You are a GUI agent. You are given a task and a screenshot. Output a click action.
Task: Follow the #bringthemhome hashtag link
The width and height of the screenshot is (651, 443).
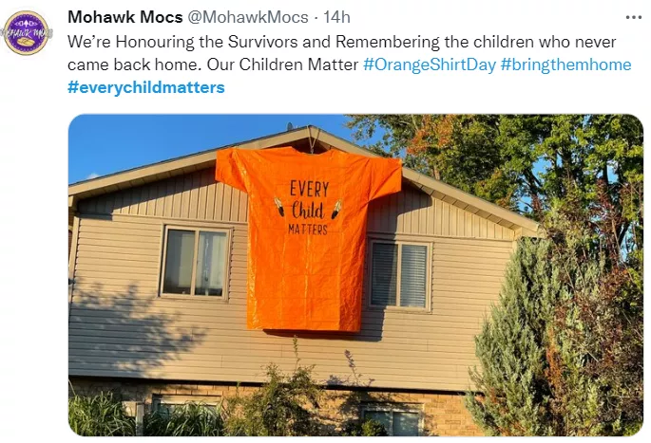coord(565,65)
